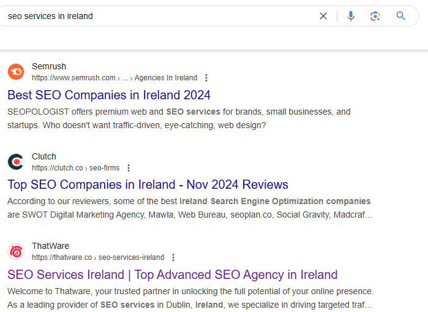Click the Semrush site name

(x=49, y=66)
